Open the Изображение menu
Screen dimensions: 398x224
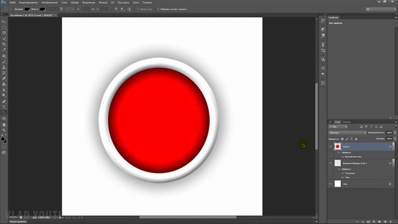[x=49, y=2]
